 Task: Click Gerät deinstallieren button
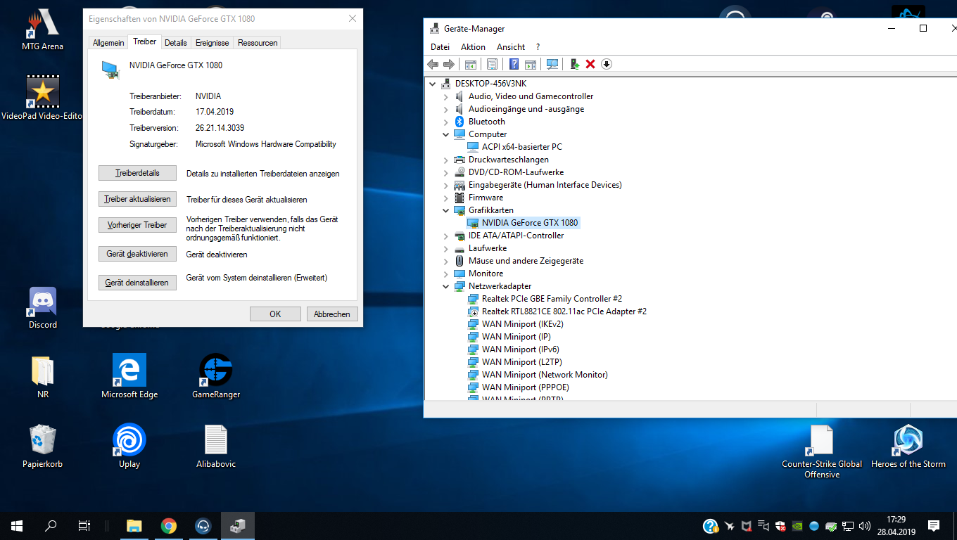[x=137, y=283]
